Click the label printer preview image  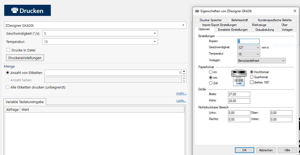[239, 78]
